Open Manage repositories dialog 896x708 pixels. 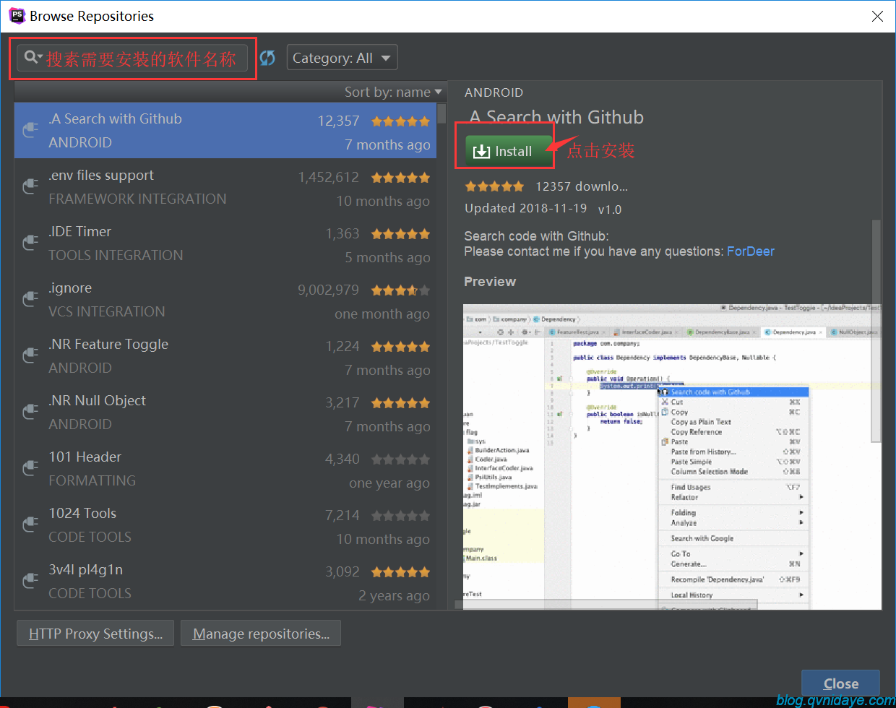261,634
